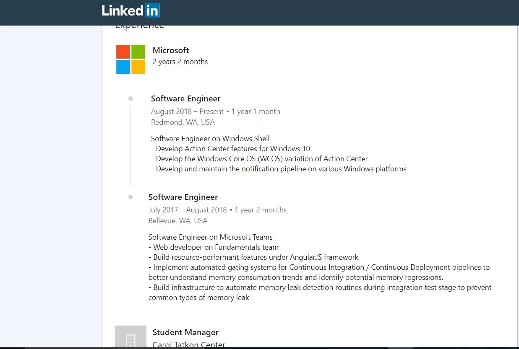The image size is (519, 349).
Task: Click the Redmond, WA, USA location text
Action: 183,122
